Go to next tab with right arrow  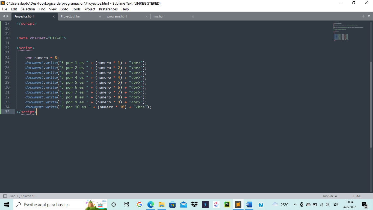[x=8, y=16]
